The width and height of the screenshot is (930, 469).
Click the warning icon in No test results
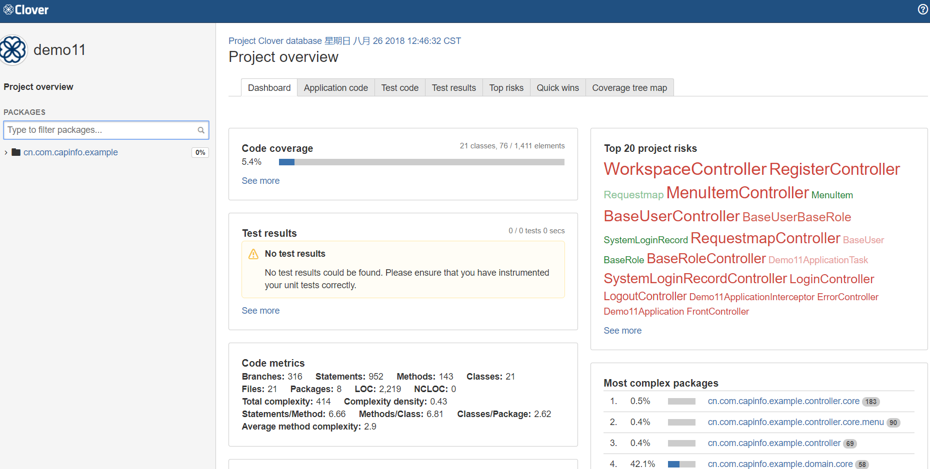[x=253, y=254]
